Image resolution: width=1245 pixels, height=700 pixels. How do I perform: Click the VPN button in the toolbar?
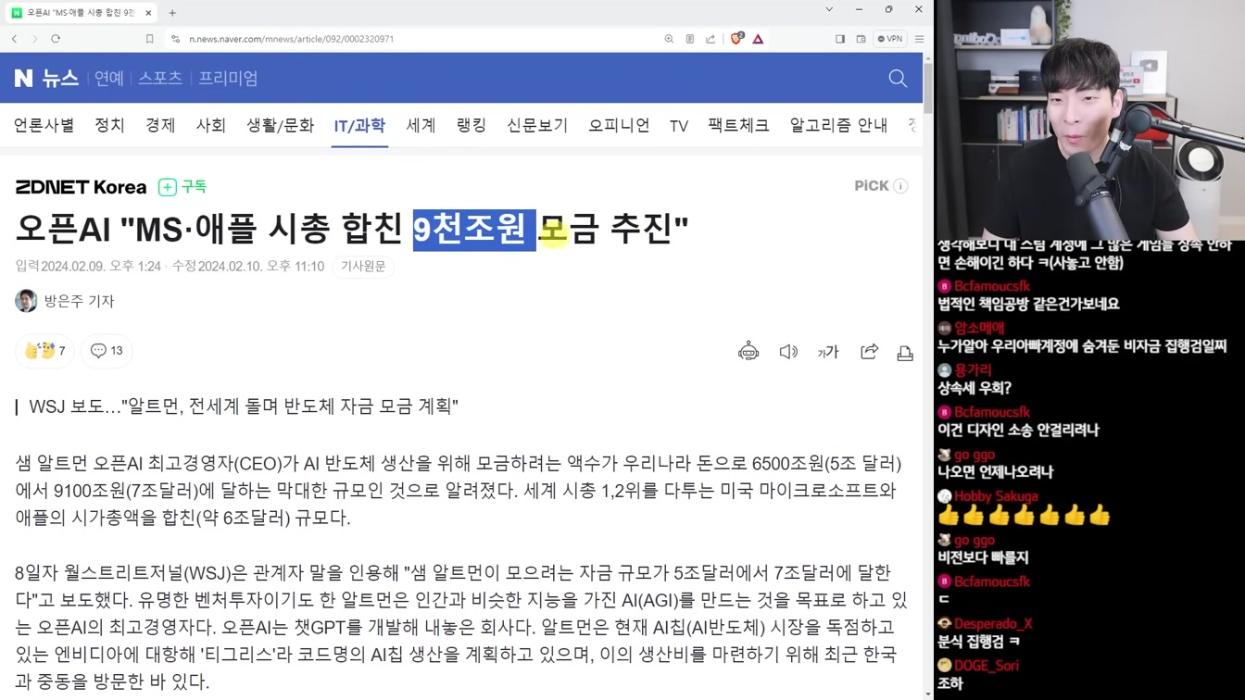point(890,39)
